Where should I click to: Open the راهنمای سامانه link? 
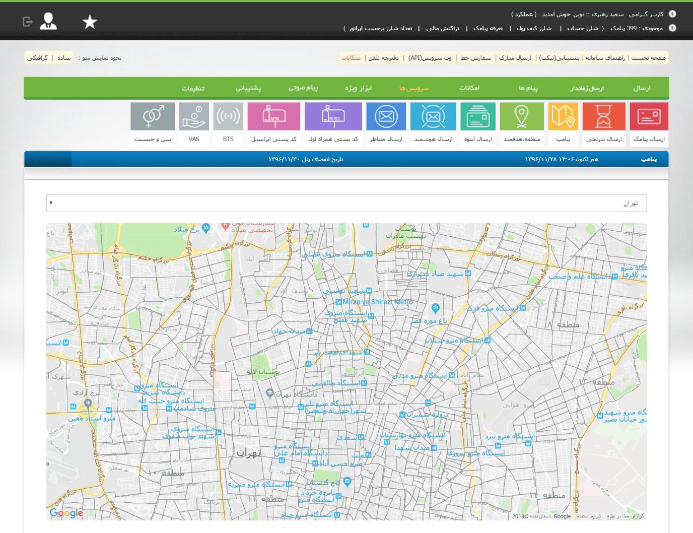click(x=605, y=58)
